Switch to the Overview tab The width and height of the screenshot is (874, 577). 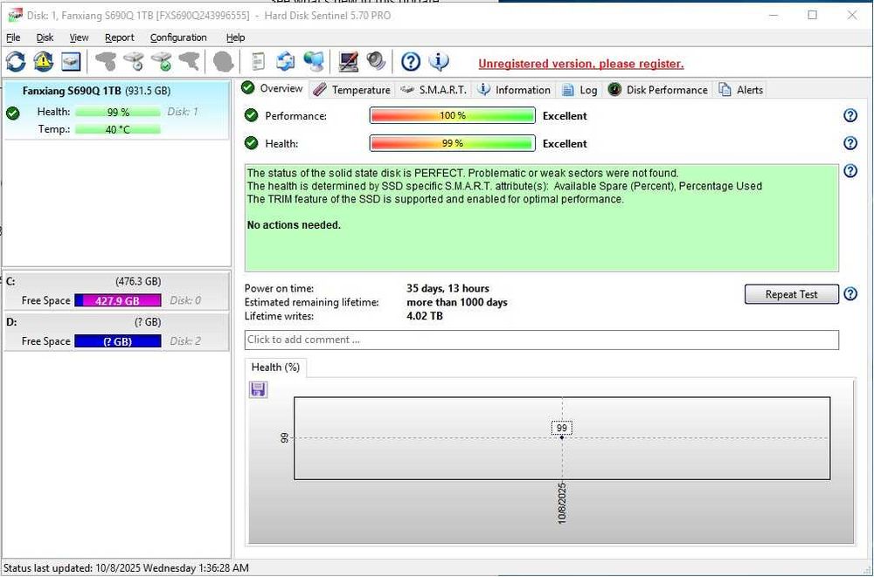point(273,88)
